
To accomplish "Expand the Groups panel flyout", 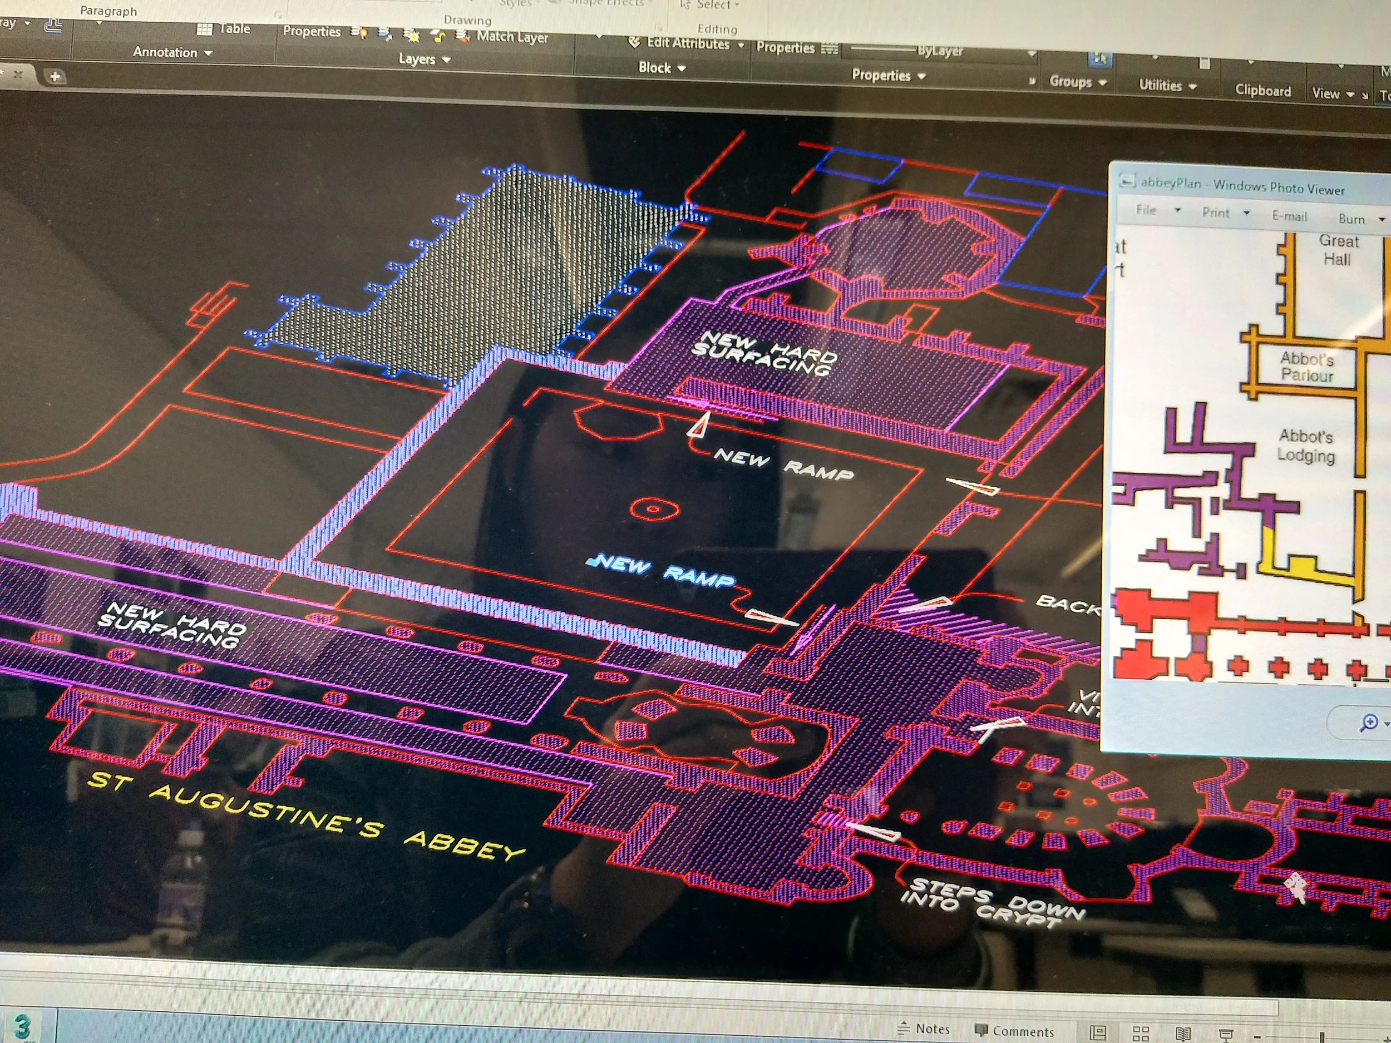I will (x=1078, y=82).
